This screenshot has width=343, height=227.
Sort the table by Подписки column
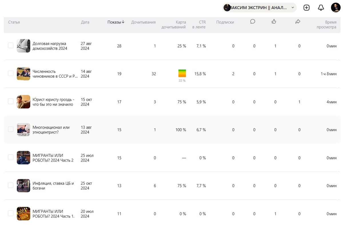[x=225, y=22]
